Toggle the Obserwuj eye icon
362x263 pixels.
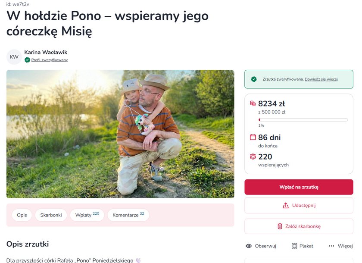tap(249, 246)
